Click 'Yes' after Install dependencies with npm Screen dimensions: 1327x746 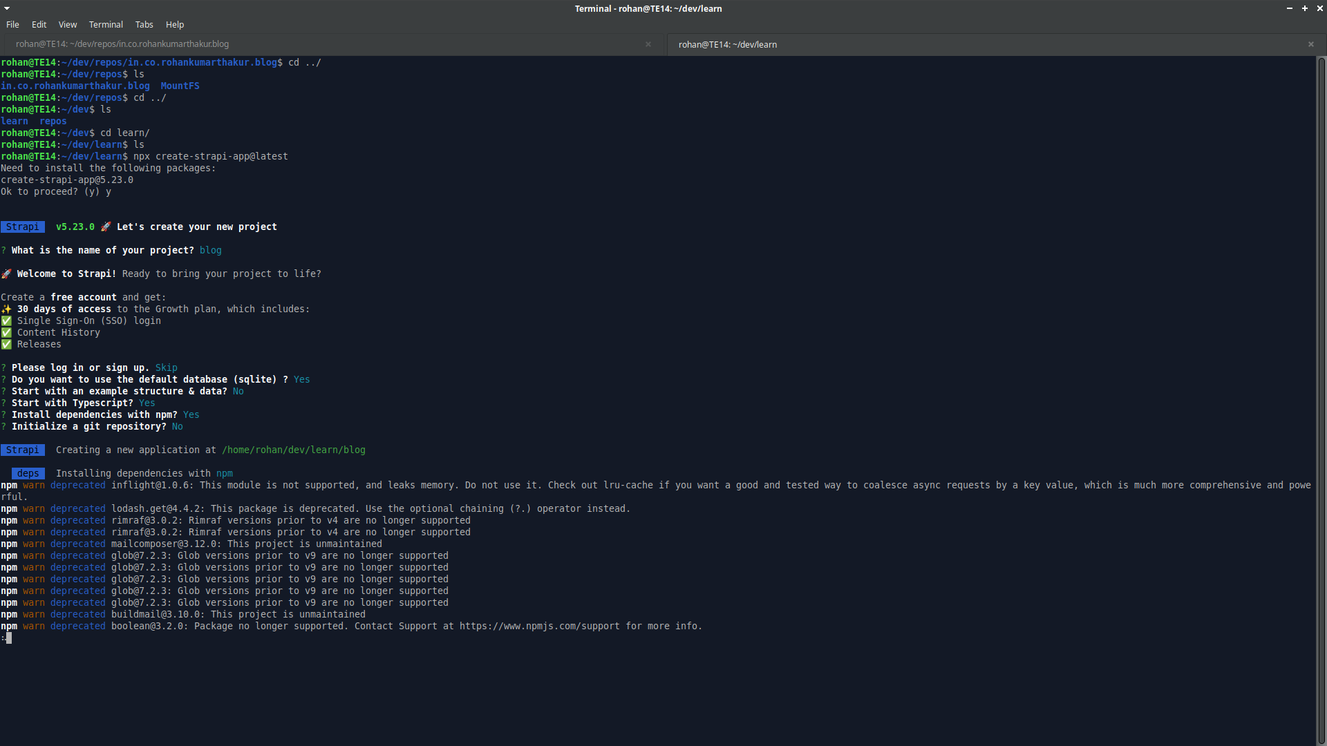pyautogui.click(x=191, y=414)
